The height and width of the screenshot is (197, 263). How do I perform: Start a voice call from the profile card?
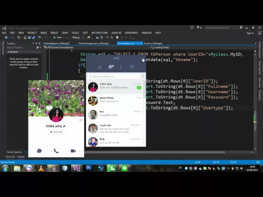pyautogui.click(x=56, y=151)
